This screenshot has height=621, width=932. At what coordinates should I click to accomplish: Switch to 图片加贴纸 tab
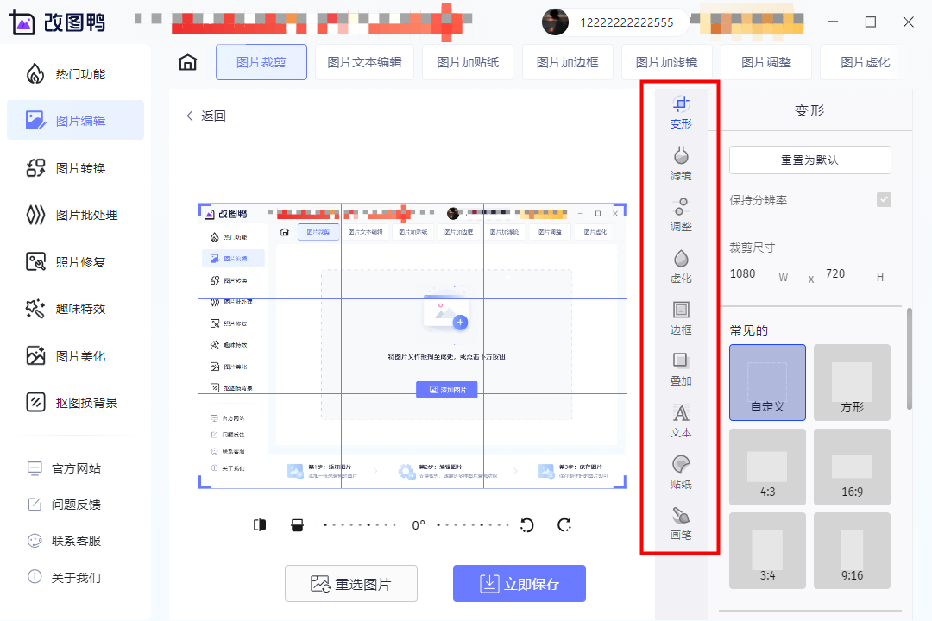(468, 62)
